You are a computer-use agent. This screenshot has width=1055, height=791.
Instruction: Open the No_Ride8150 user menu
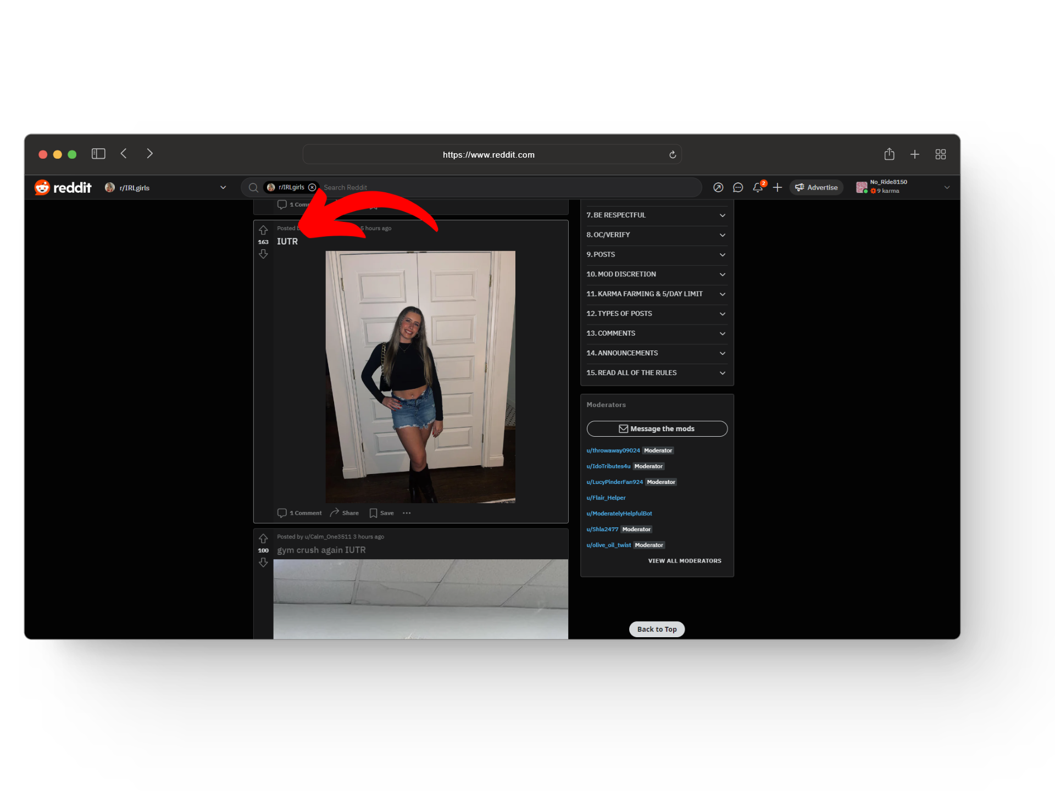tap(946, 187)
